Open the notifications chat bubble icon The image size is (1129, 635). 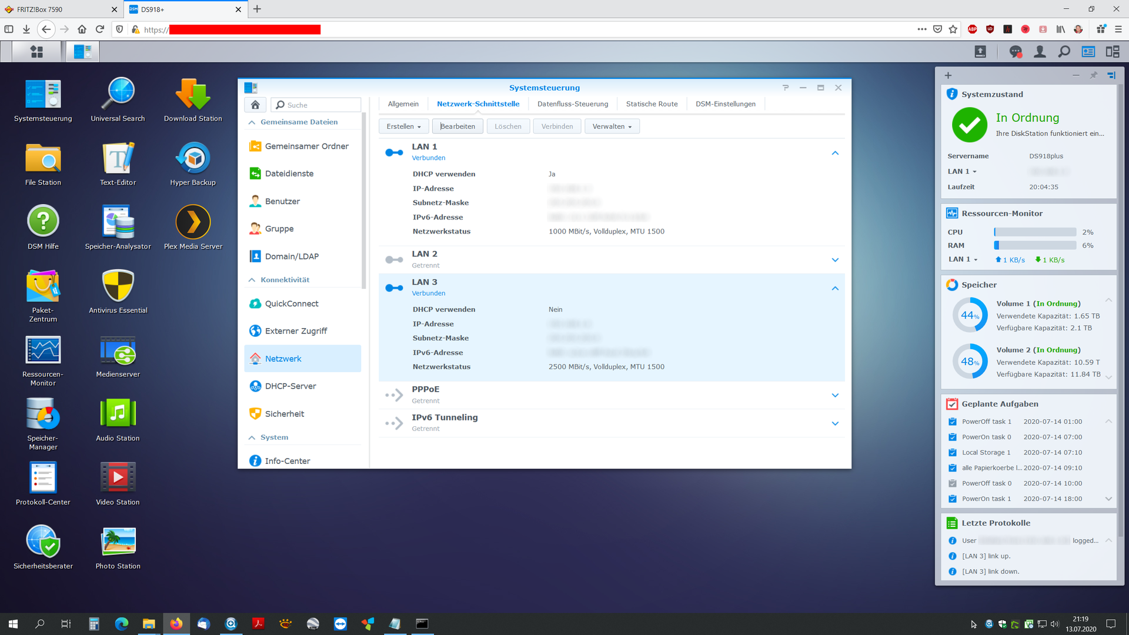pyautogui.click(x=1016, y=52)
